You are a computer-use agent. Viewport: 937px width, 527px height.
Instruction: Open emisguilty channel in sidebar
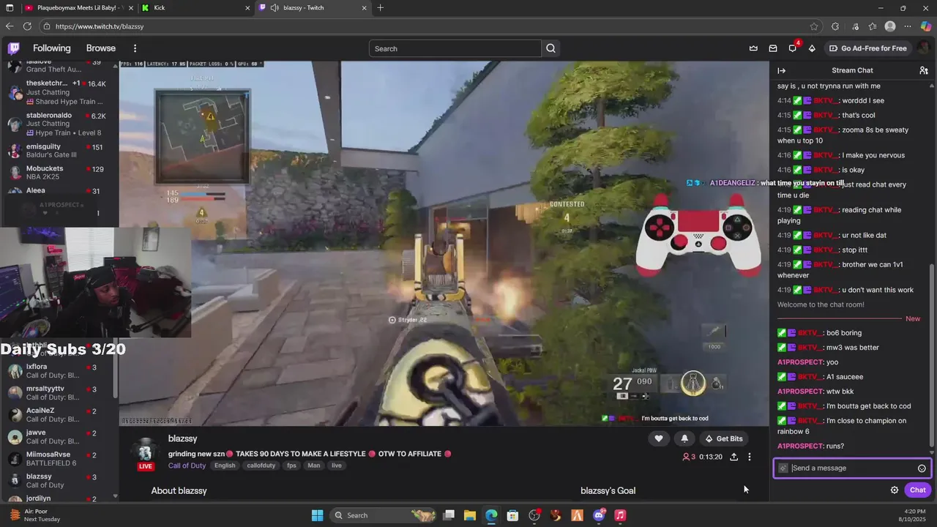pos(59,151)
